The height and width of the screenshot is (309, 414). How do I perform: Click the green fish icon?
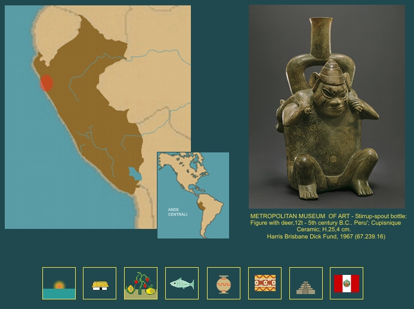[x=182, y=283]
